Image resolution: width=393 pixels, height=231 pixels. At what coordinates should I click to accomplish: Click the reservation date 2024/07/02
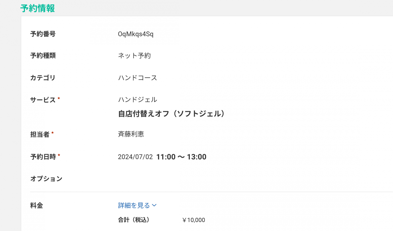(135, 157)
